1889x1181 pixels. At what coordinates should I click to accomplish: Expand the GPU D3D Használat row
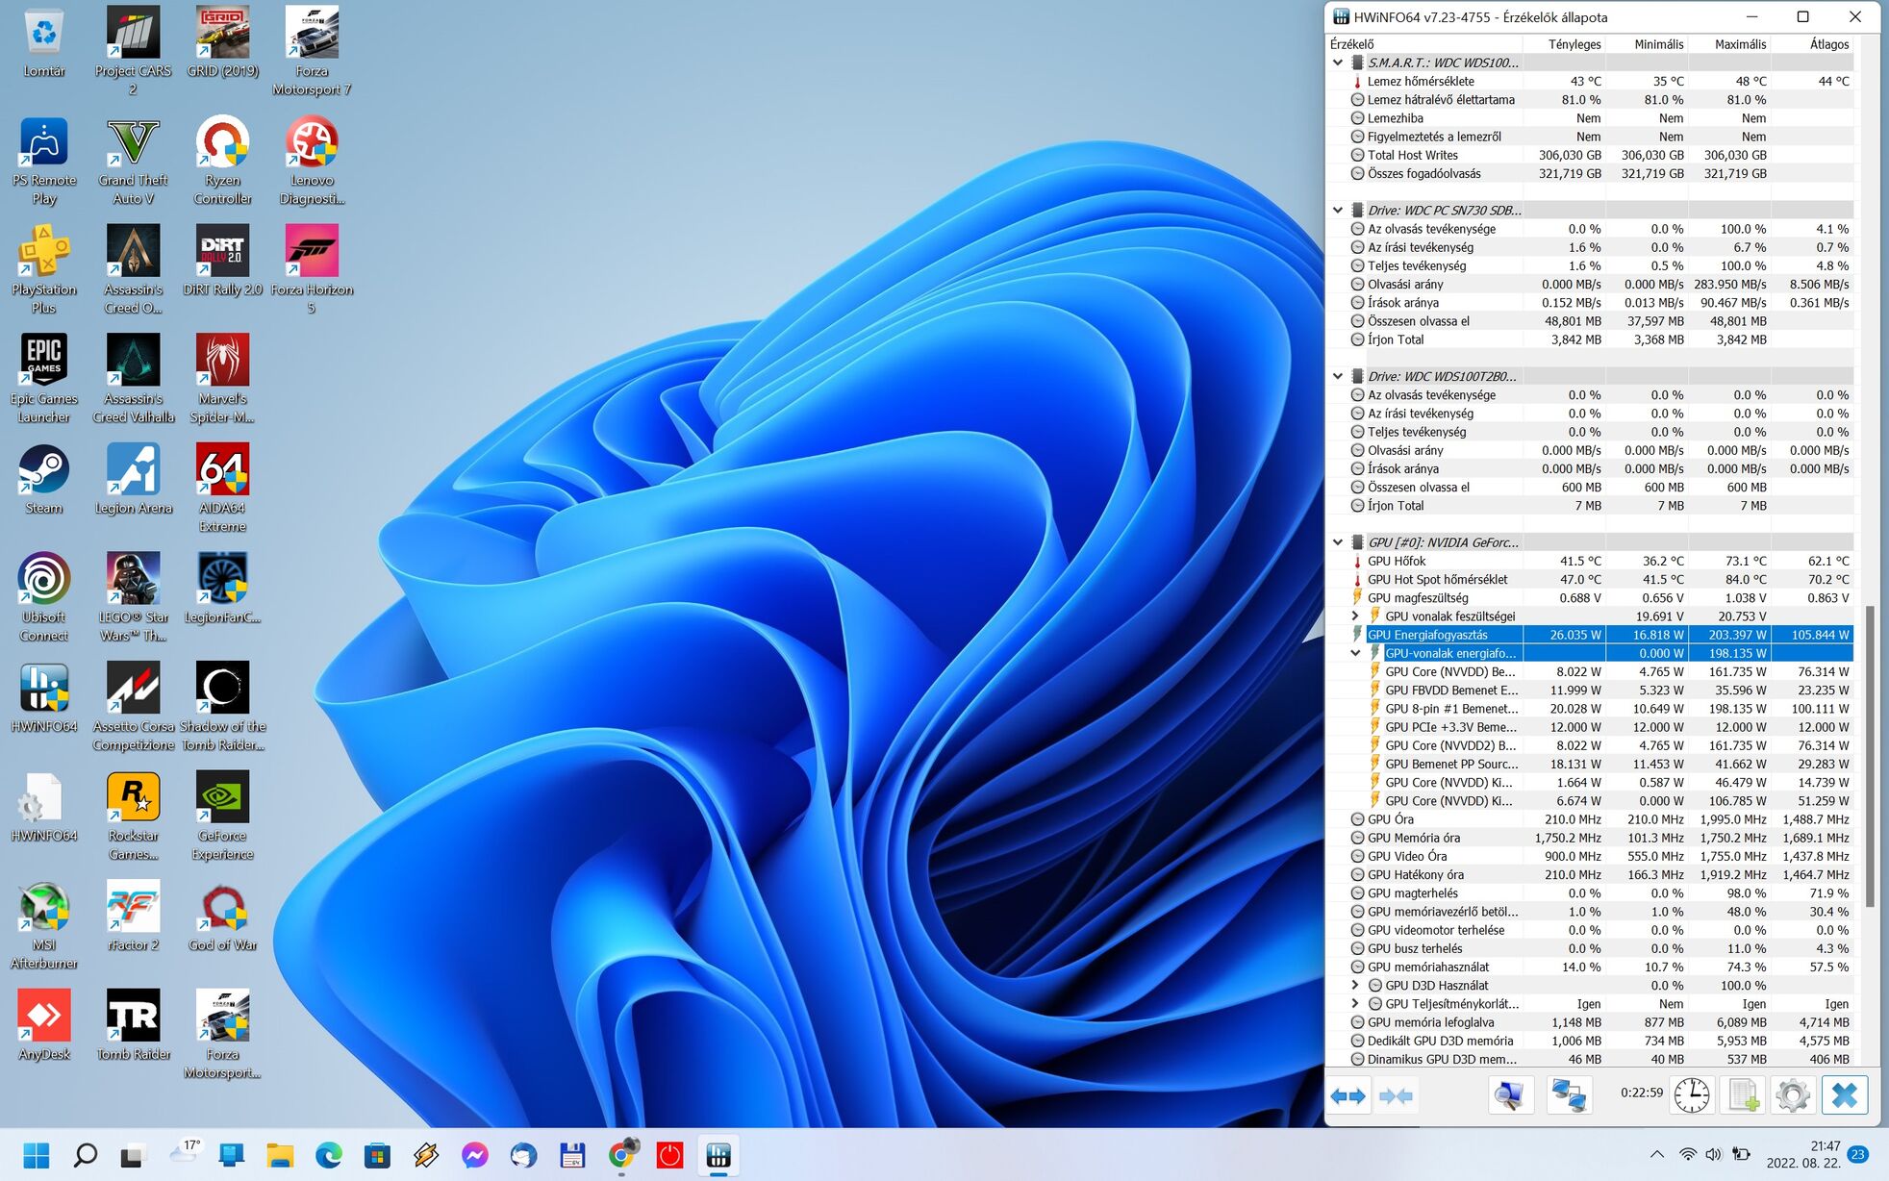[x=1355, y=986]
